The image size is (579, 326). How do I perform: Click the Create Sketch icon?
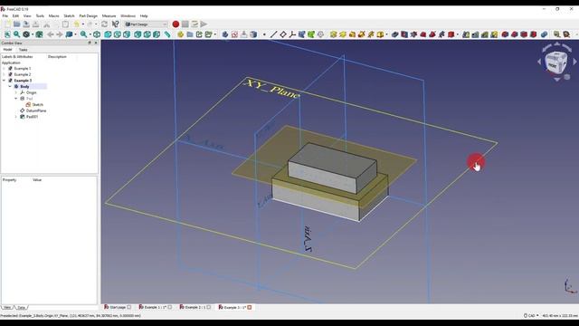click(234, 34)
